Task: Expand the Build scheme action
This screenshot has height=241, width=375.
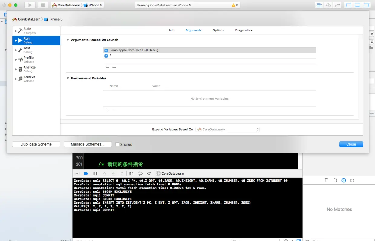Action: tap(16, 31)
